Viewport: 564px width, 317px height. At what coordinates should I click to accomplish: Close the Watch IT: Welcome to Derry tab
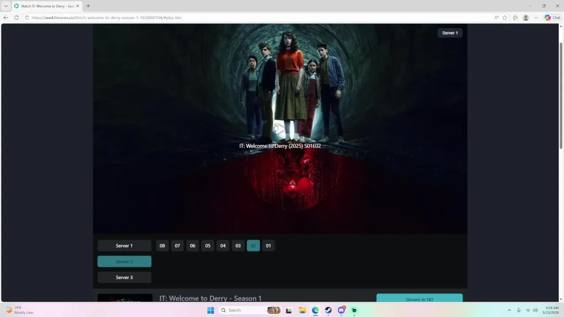point(78,6)
